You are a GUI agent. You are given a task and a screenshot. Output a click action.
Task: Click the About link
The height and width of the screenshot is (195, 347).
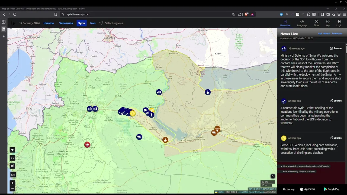pos(327,34)
